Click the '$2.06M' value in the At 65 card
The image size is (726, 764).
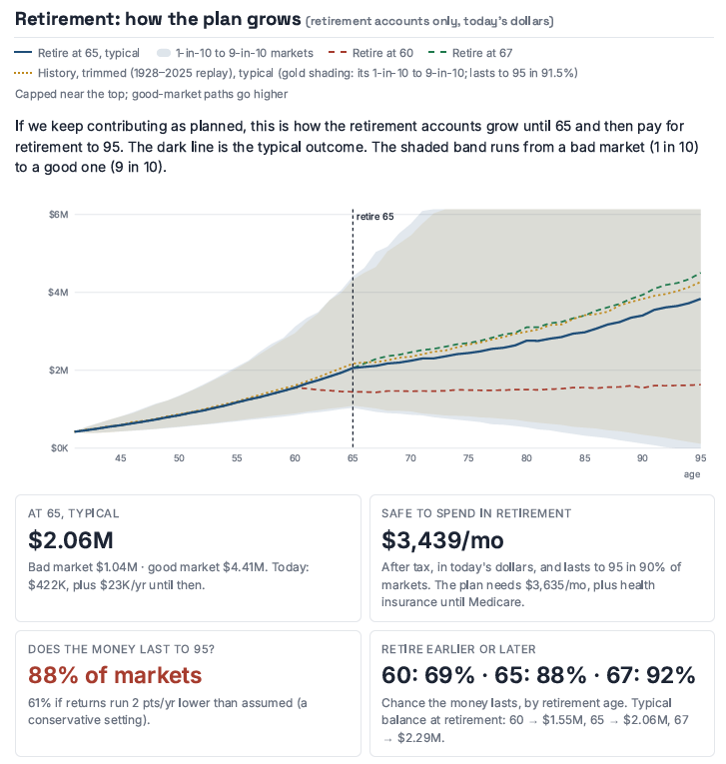[71, 540]
